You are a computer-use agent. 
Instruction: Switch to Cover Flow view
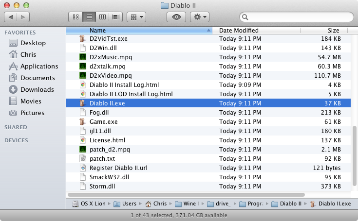(116, 17)
